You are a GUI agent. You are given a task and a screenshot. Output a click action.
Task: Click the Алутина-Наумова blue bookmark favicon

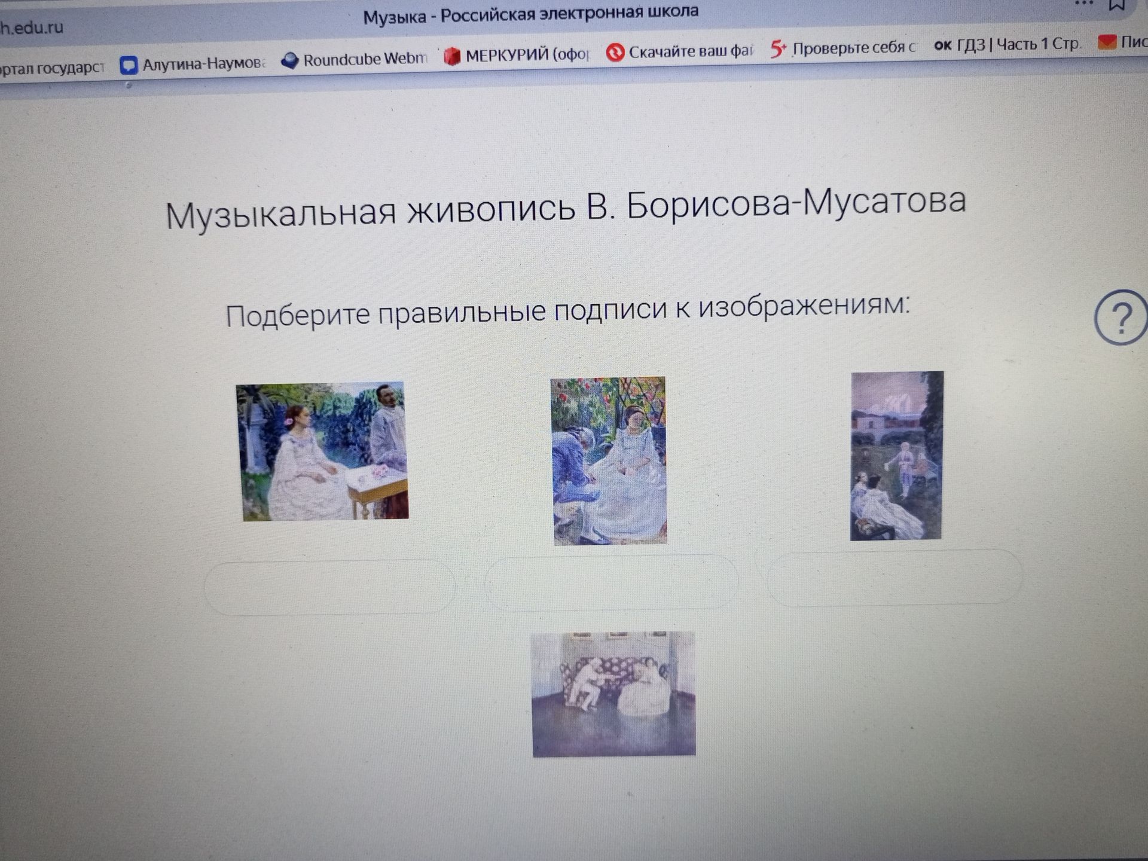pyautogui.click(x=129, y=65)
